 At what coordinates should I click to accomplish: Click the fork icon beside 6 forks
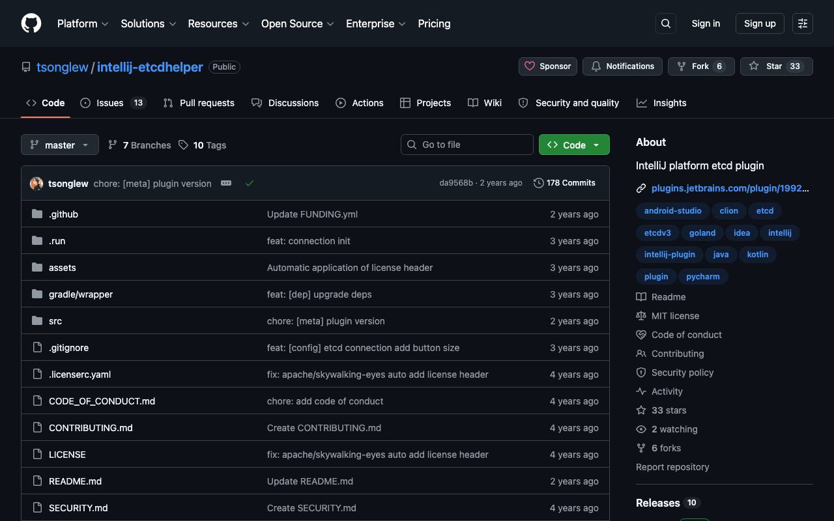click(x=641, y=448)
